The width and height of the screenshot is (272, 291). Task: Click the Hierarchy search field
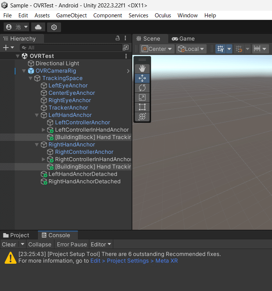click(x=71, y=48)
